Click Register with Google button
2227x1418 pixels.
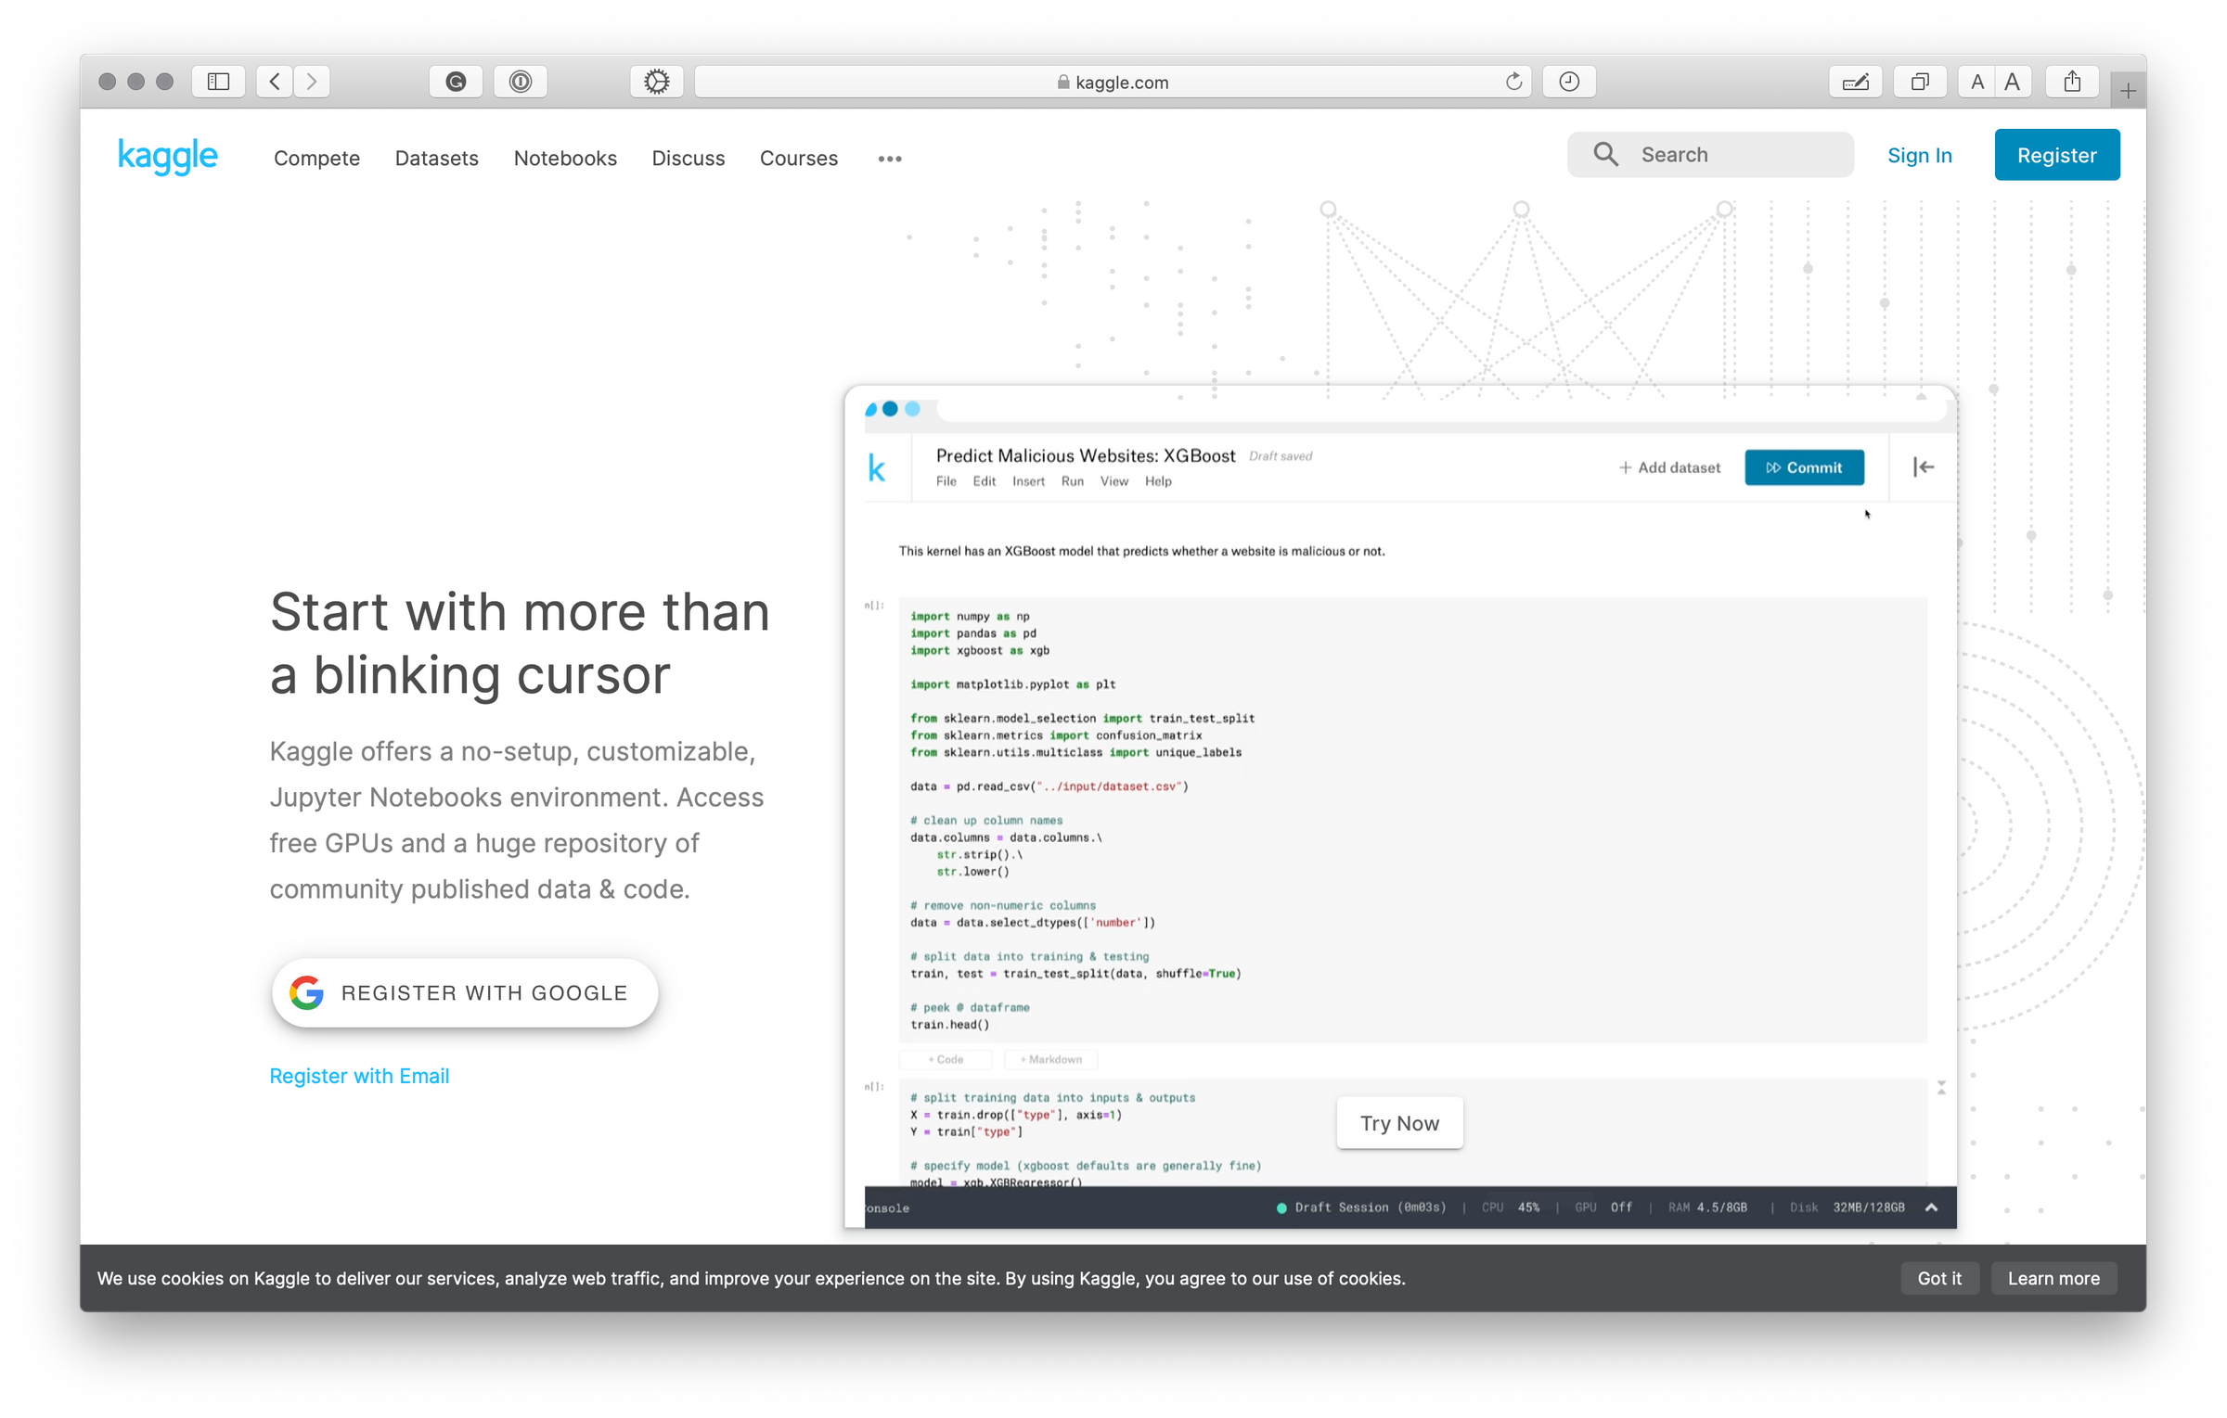pos(465,993)
